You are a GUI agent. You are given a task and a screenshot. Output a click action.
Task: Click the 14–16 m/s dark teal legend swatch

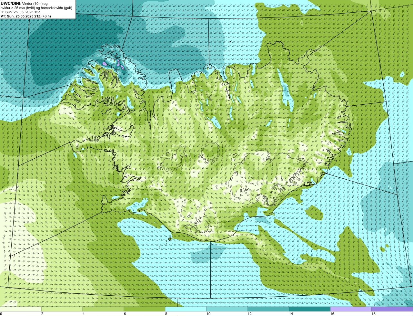pos(310,309)
